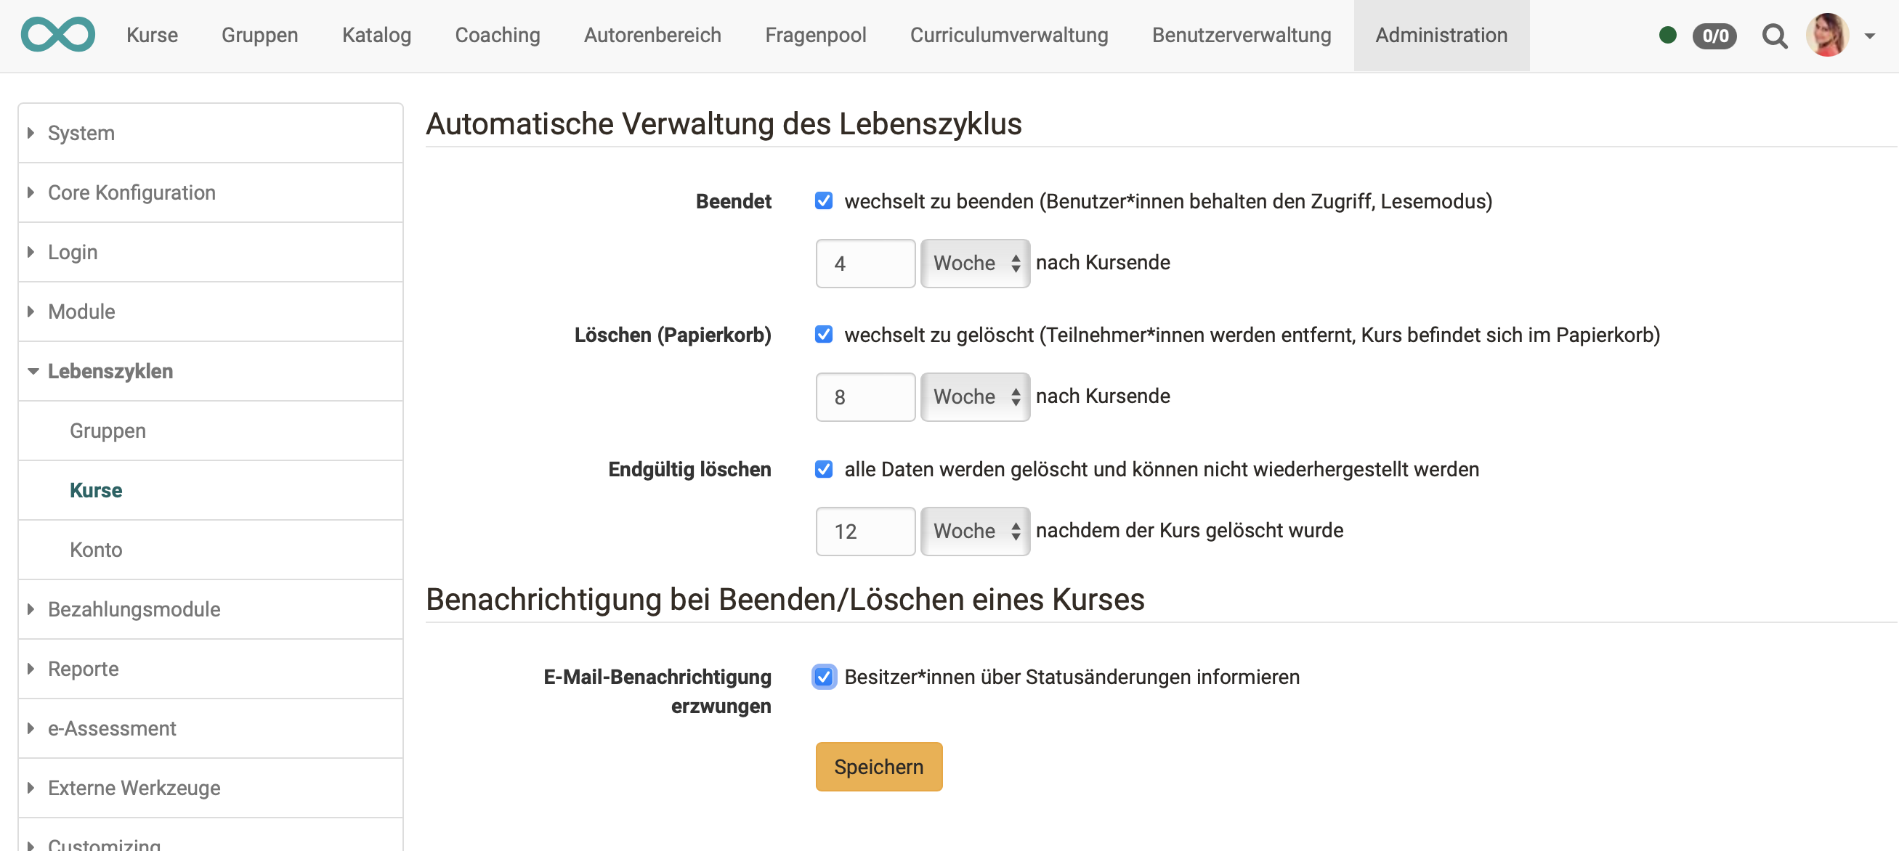Expand the Externe Werkzeuge section

[211, 788]
